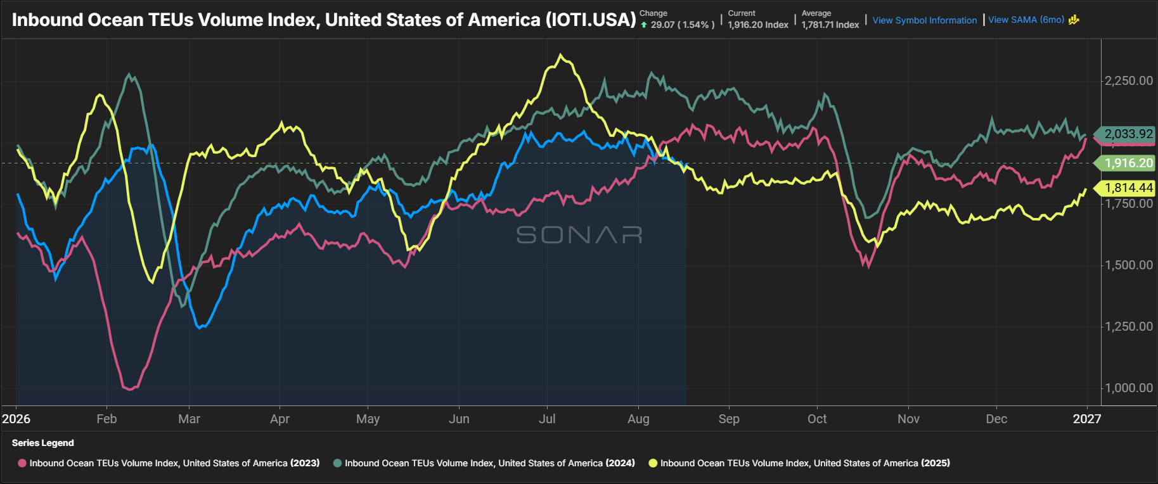
Task: Select the 2024 Inbound Ocean TEUs legend label
Action: click(490, 463)
